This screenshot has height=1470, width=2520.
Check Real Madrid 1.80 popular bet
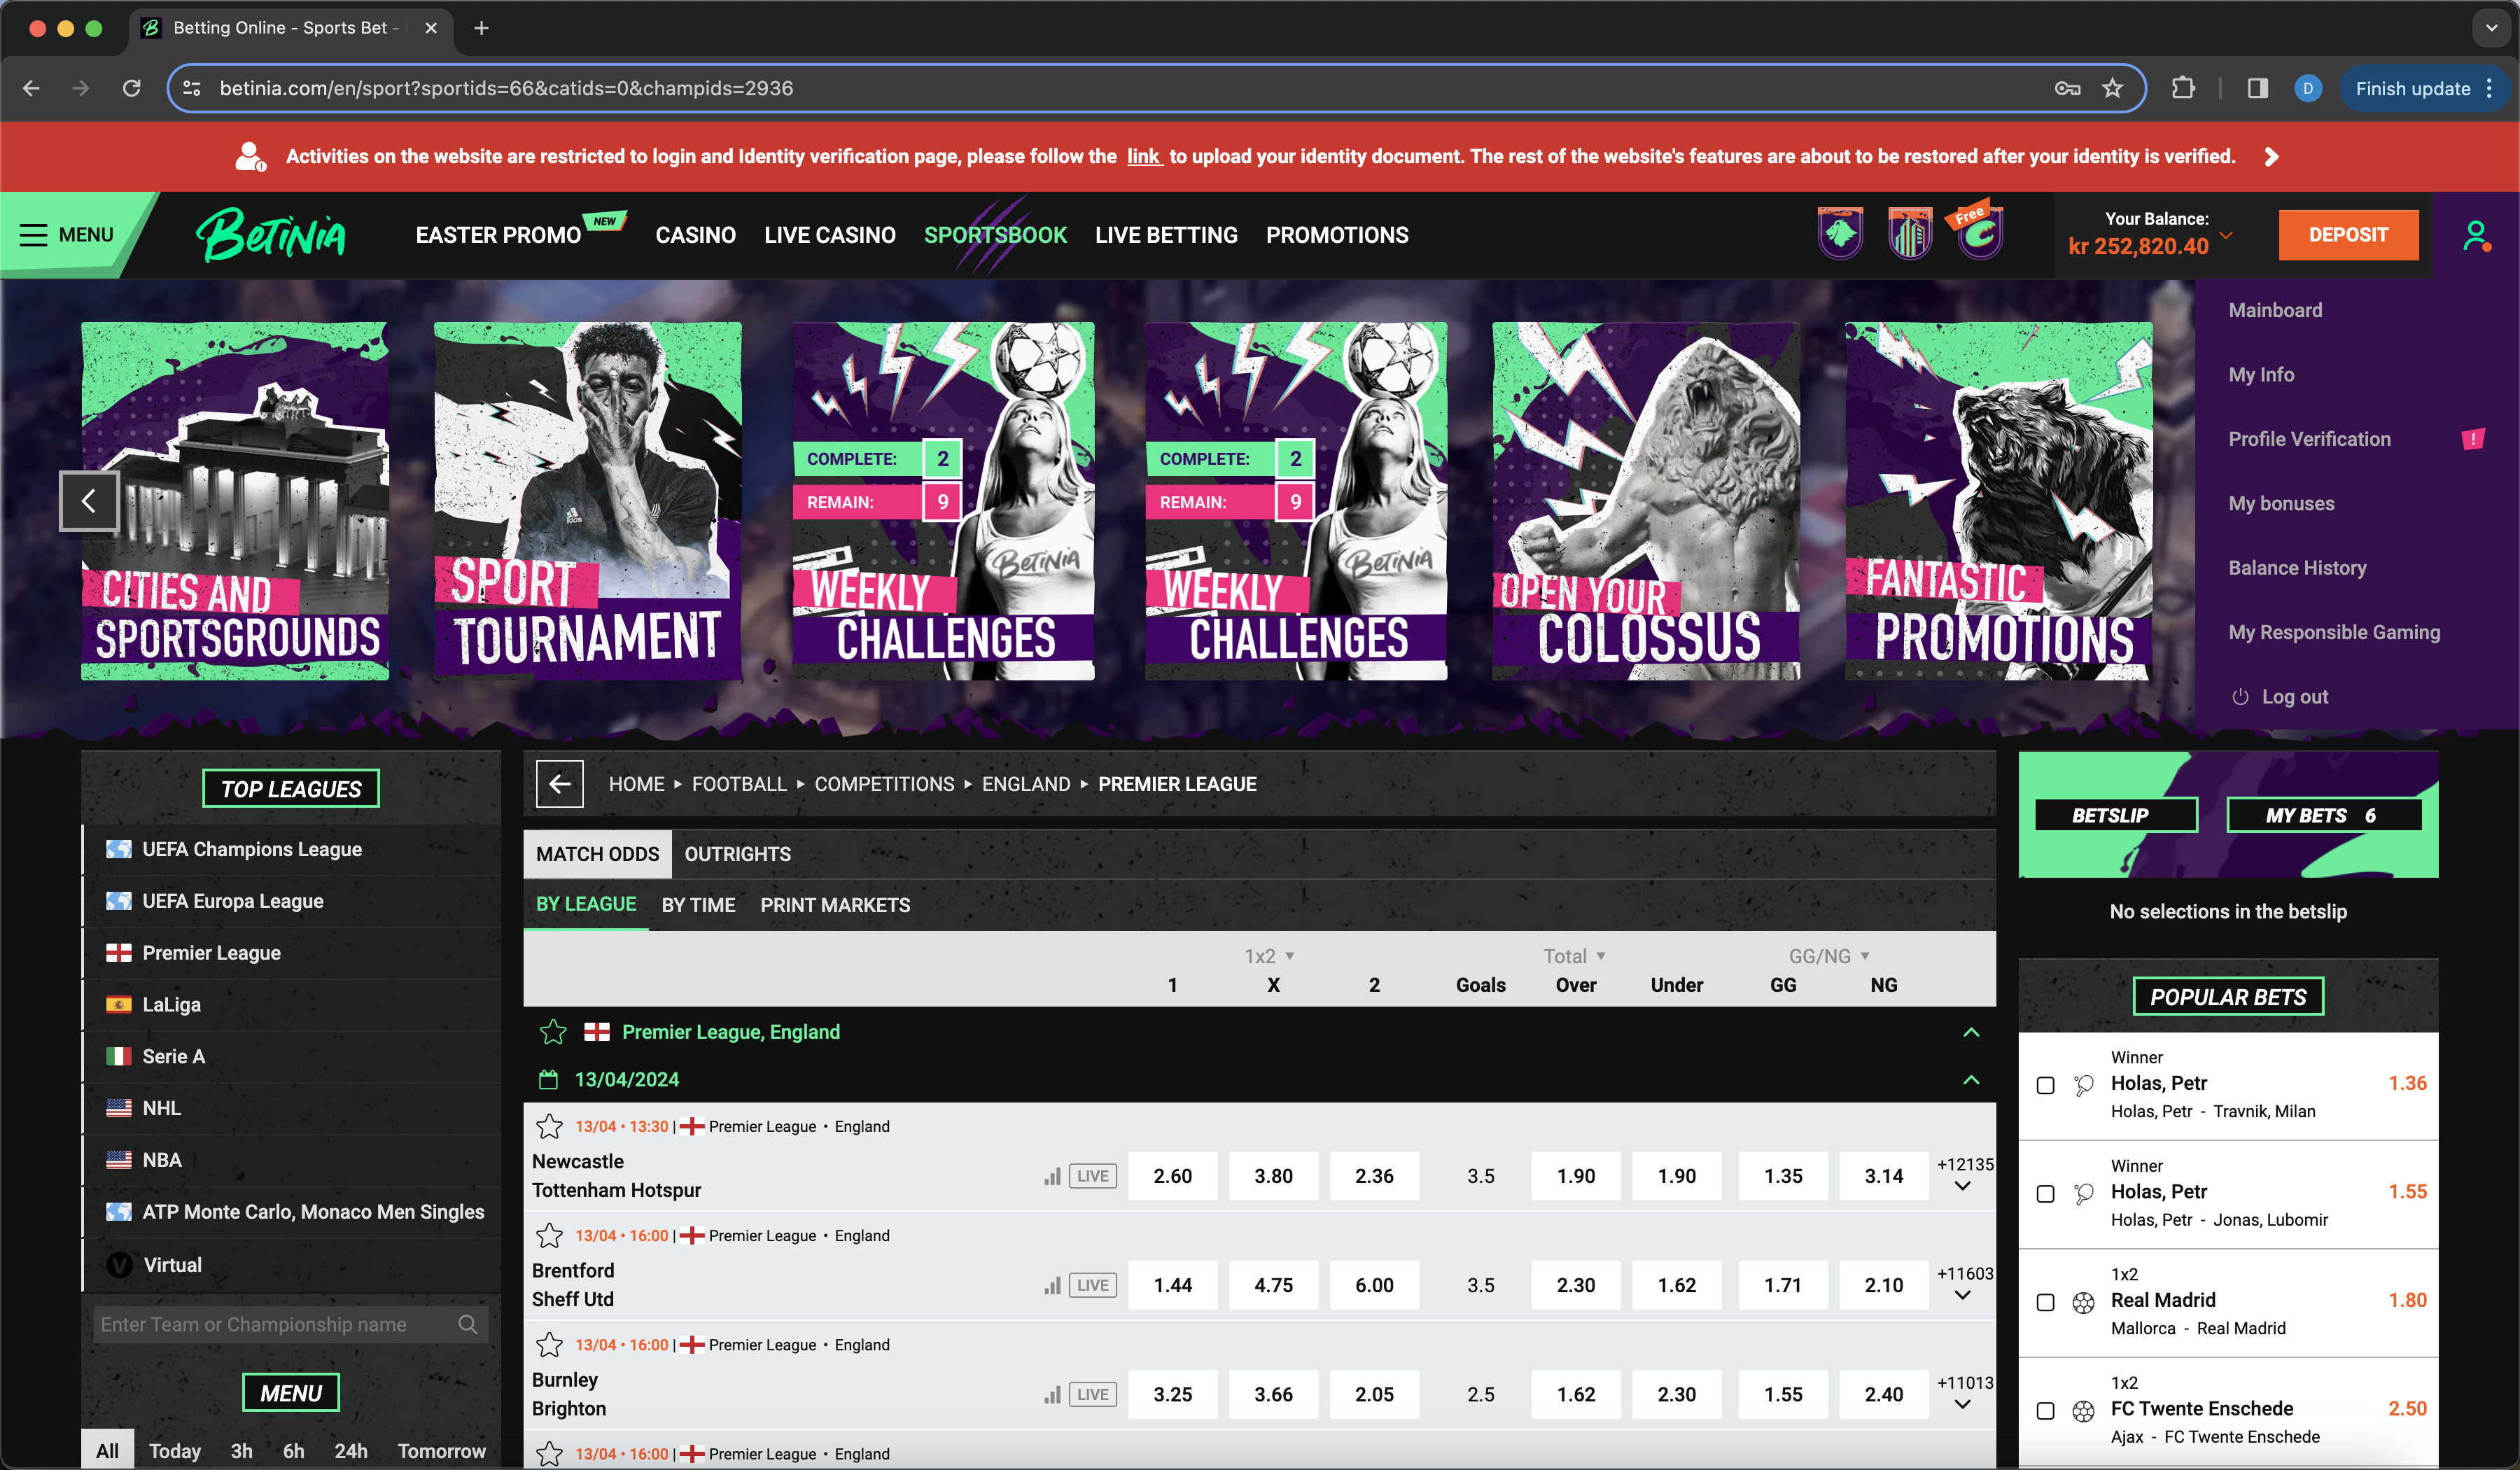click(x=2046, y=1302)
